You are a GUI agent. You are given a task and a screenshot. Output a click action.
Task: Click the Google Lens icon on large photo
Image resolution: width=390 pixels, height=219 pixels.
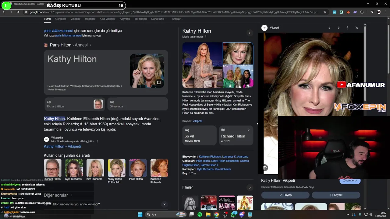click(265, 168)
